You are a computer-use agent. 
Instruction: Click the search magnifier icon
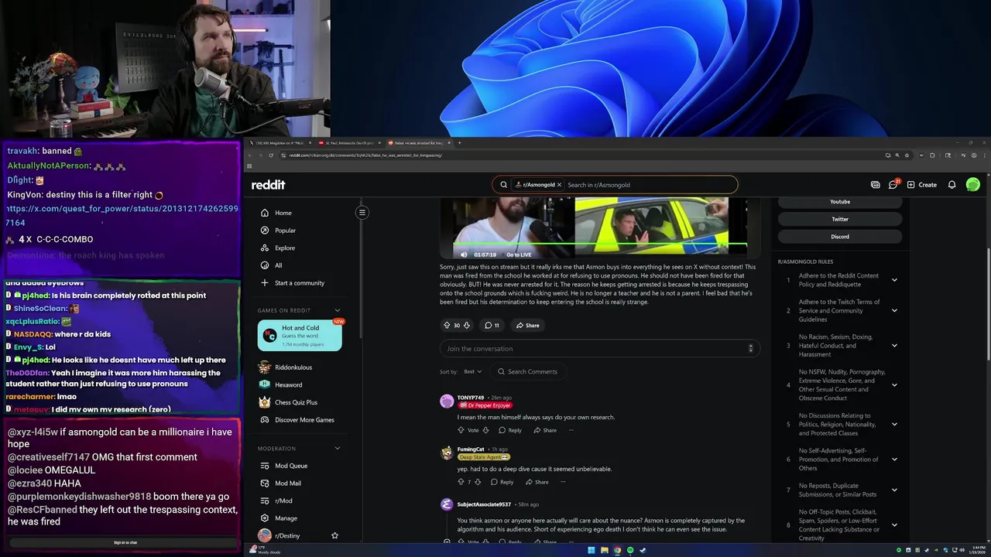[503, 185]
